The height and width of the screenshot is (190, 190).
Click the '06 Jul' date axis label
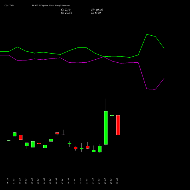[x=8, y=181]
